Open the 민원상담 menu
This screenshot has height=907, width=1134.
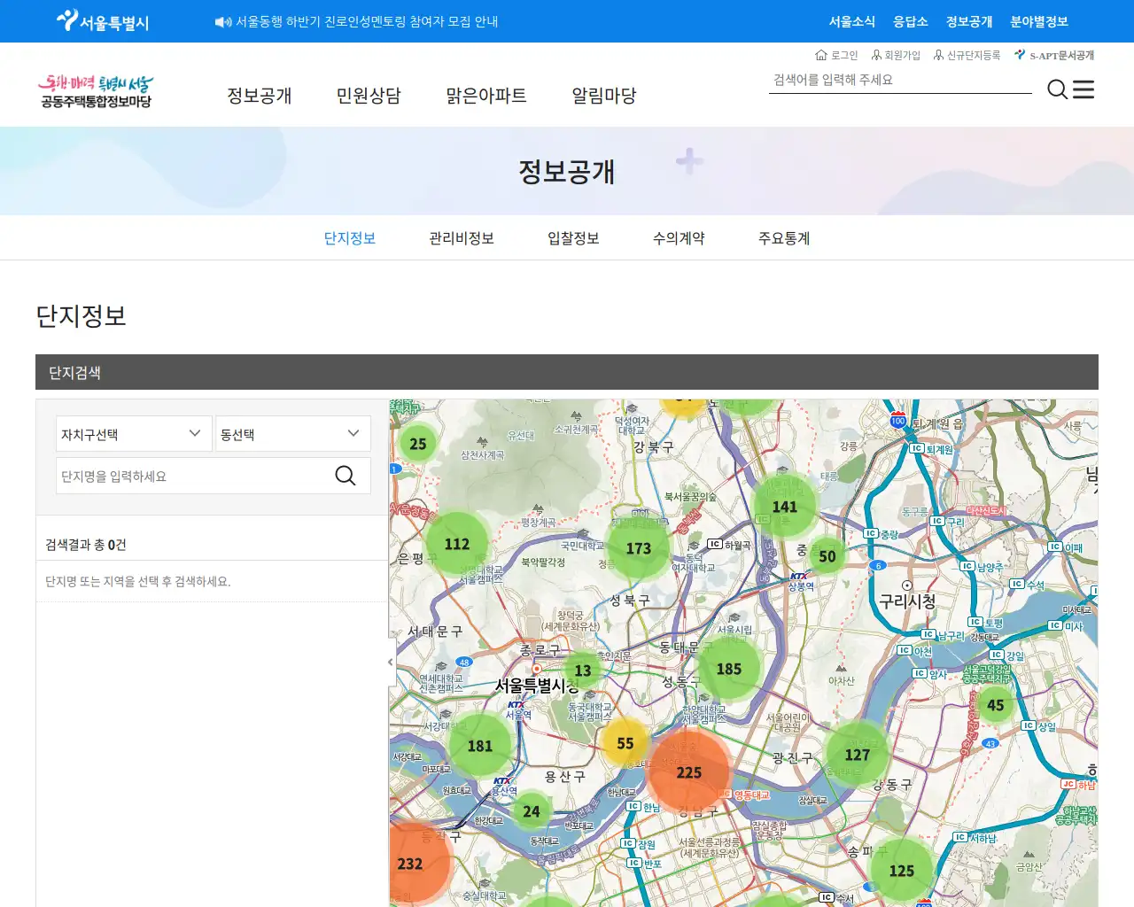coord(369,96)
